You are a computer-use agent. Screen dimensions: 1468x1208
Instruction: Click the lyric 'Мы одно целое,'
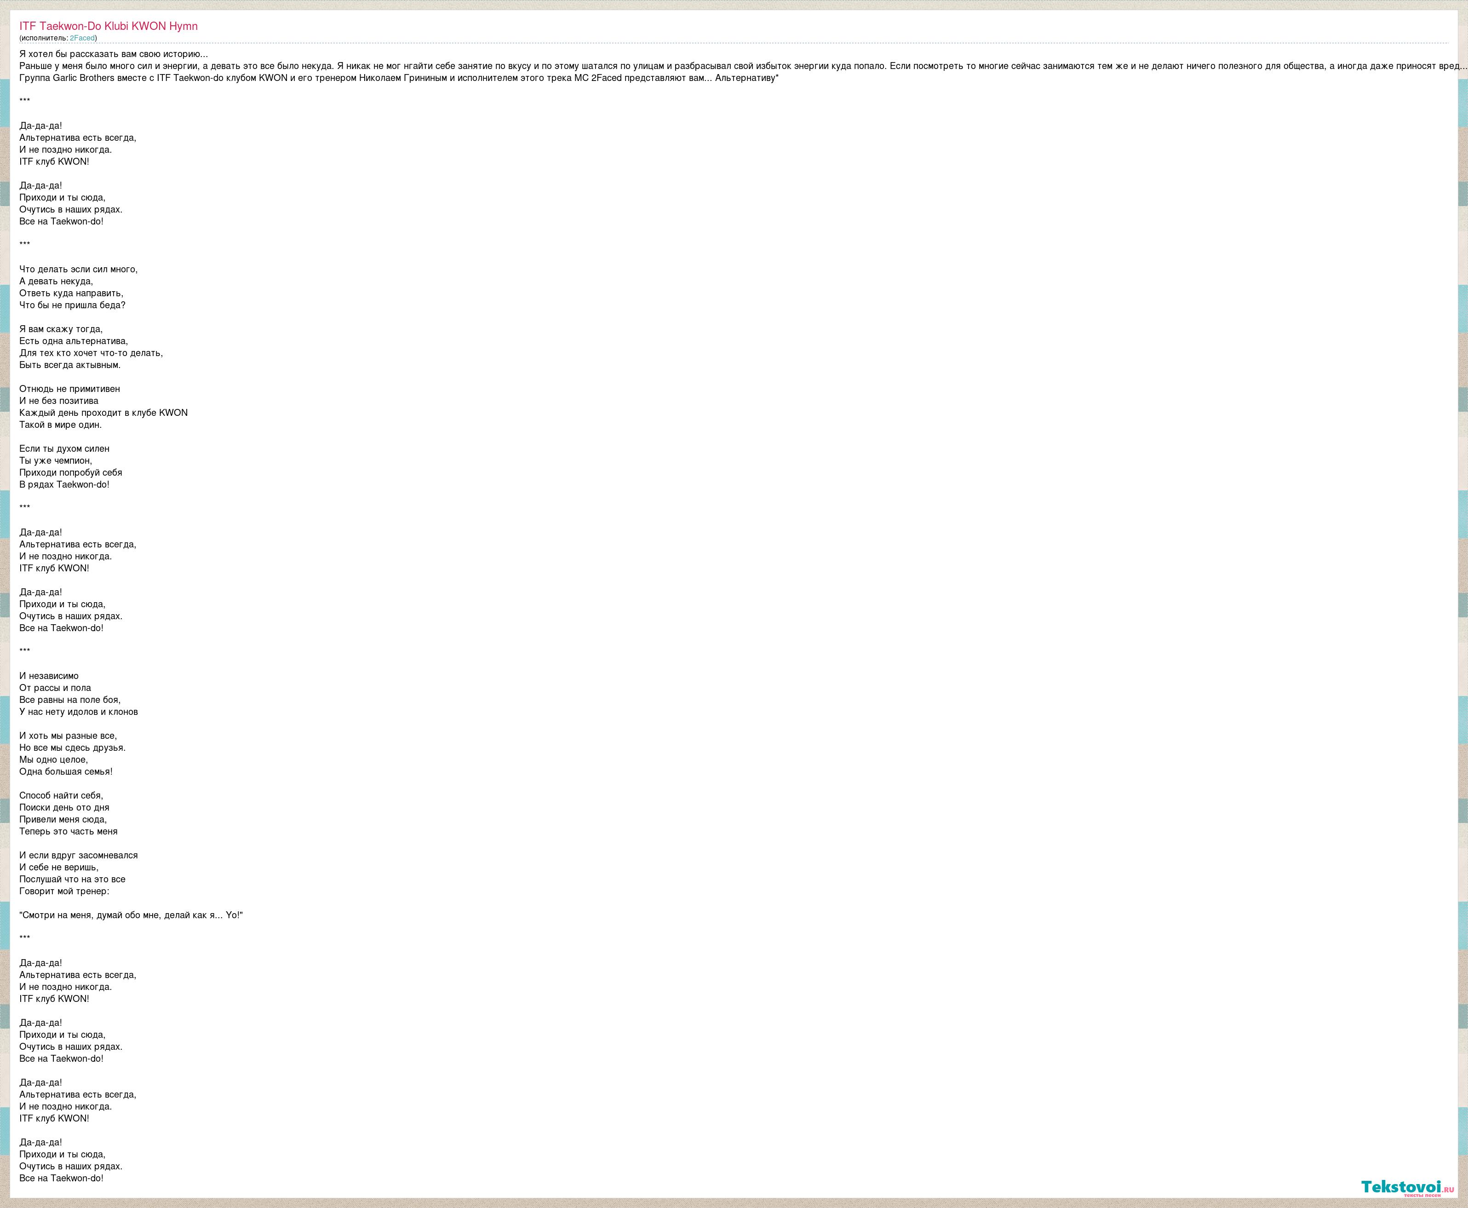54,759
